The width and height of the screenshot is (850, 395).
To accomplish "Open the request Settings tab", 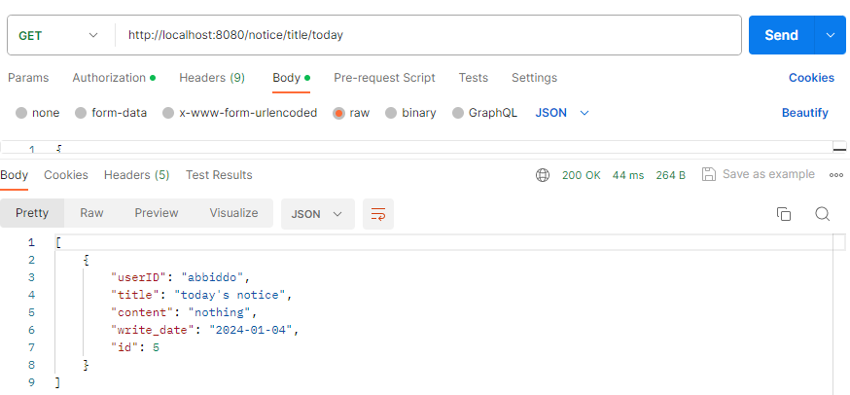I will [x=534, y=78].
